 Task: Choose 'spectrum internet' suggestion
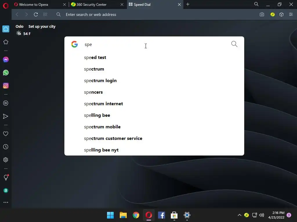(154, 104)
